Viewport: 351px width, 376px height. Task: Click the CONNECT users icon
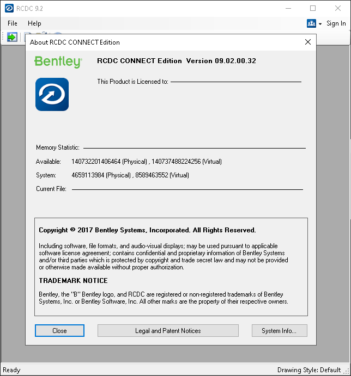tap(311, 23)
